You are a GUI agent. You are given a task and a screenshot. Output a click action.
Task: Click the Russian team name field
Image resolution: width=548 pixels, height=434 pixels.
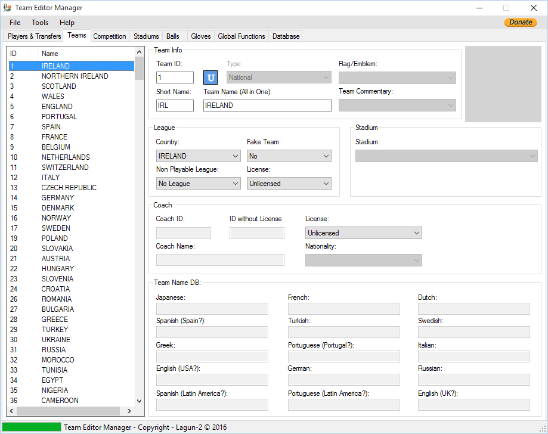click(x=474, y=380)
